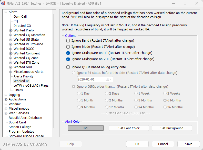Click the Cancel button
This screenshot has width=203, height=150.
click(163, 144)
